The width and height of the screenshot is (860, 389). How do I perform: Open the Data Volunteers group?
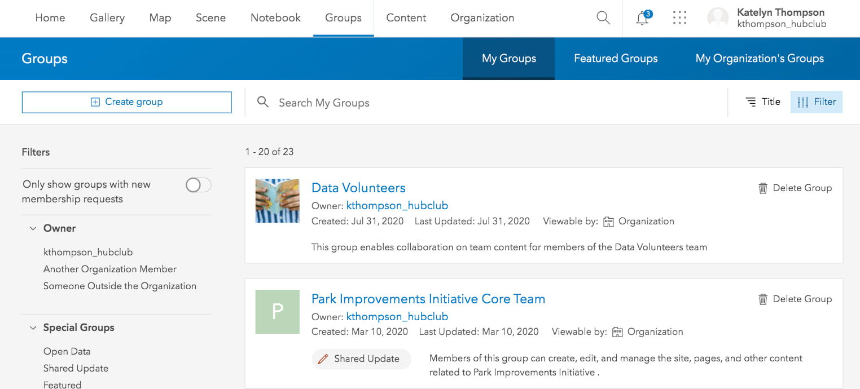coord(358,188)
